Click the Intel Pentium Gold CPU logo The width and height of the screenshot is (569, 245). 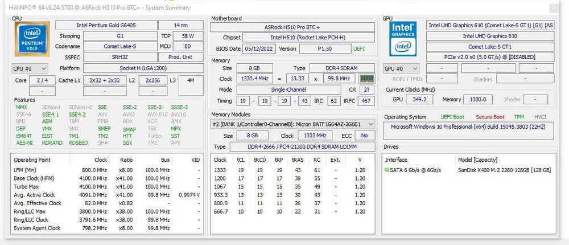[x=32, y=39]
